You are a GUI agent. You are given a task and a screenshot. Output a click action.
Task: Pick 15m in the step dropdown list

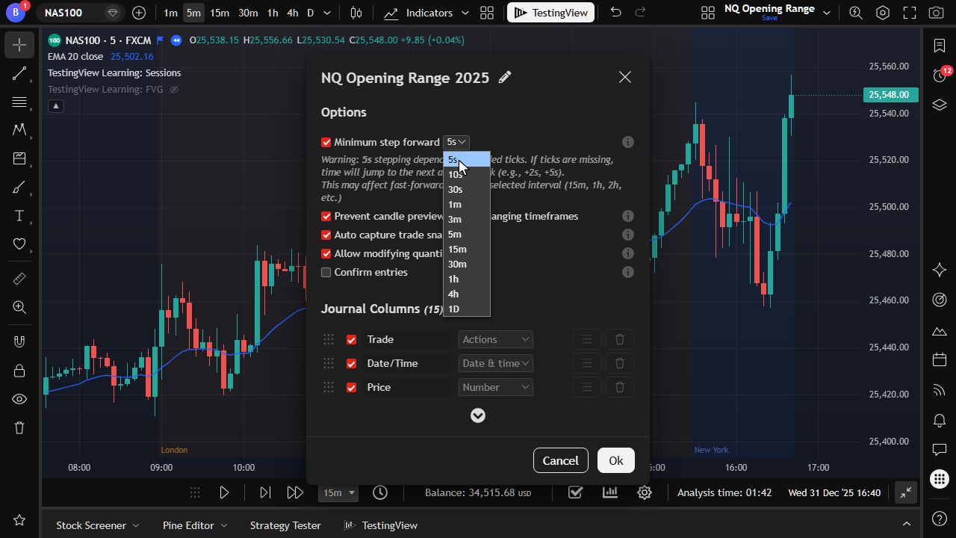467,249
